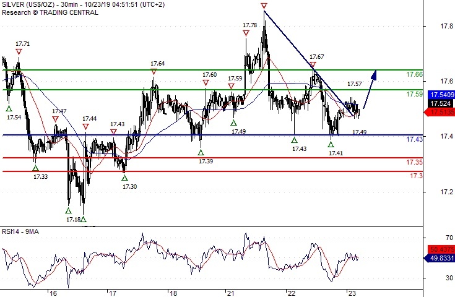Viewport: 455px width, 297px height.
Task: Click the 17.30 trough price label
Action: coord(130,187)
